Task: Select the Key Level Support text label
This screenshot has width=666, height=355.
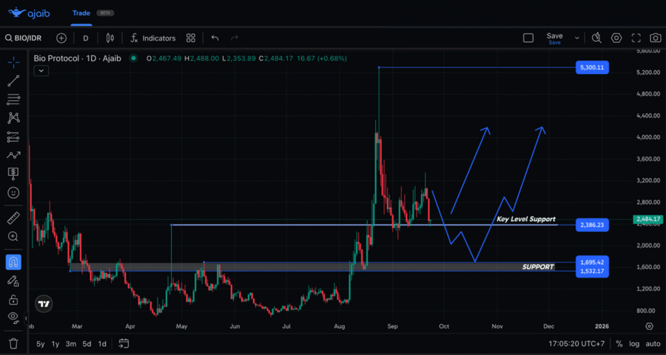Action: 526,219
